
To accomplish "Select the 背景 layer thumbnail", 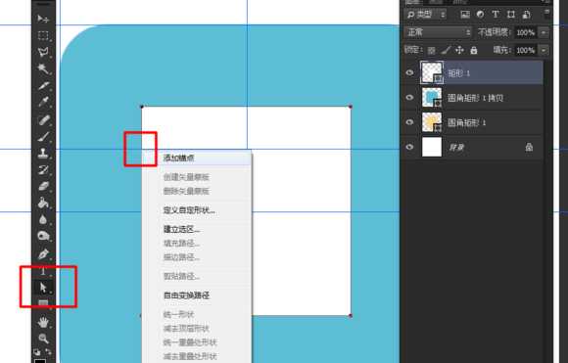I will coord(432,147).
